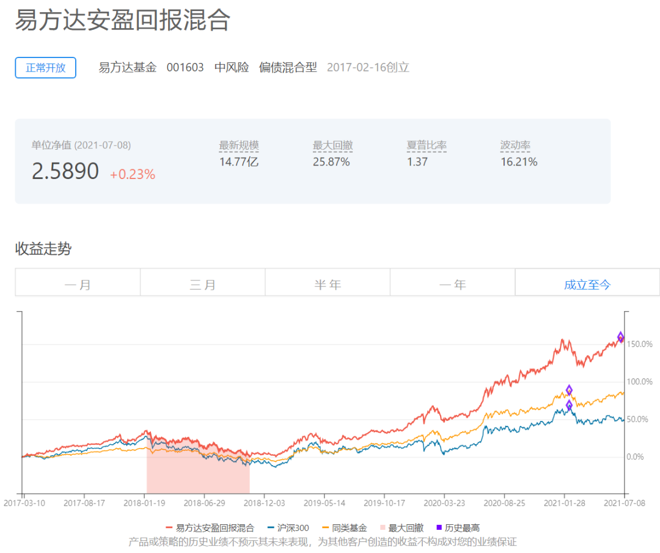Click the 波动率 metric label
Image resolution: width=660 pixels, height=553 pixels.
coord(515,145)
